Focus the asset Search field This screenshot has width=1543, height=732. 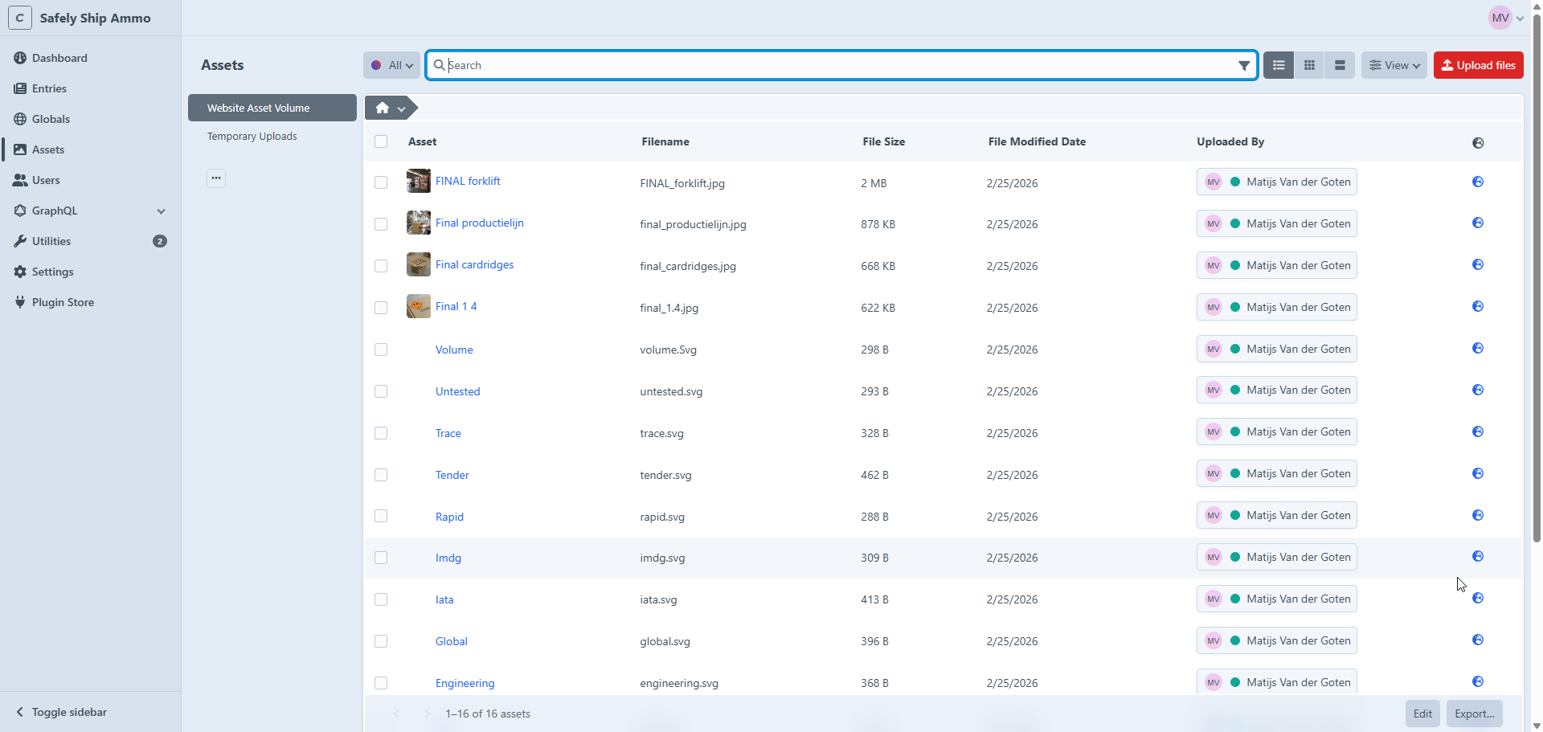pyautogui.click(x=841, y=65)
